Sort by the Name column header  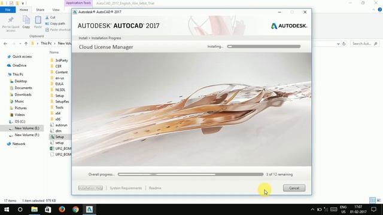tap(54, 52)
